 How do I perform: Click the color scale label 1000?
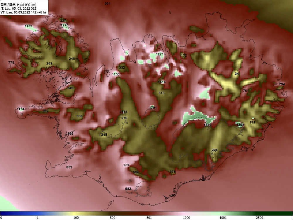[x=186, y=218]
